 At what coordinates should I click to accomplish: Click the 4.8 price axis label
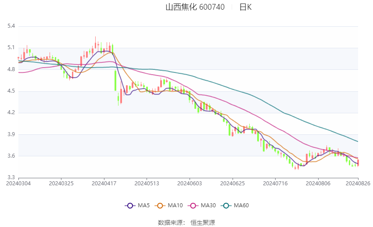pos(11,69)
